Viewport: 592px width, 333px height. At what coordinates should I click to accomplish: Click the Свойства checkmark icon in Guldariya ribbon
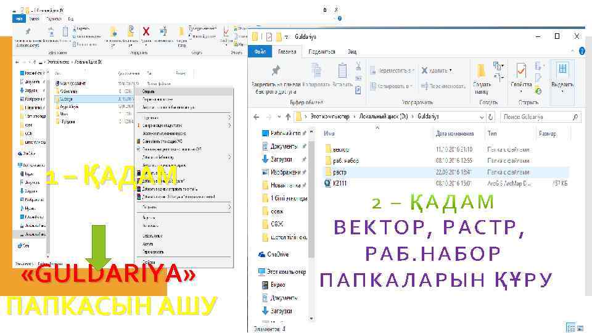pyautogui.click(x=521, y=70)
